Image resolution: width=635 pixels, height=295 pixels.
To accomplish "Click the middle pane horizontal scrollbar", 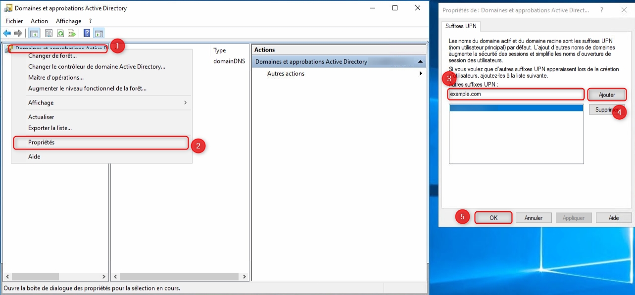I will pos(180,277).
